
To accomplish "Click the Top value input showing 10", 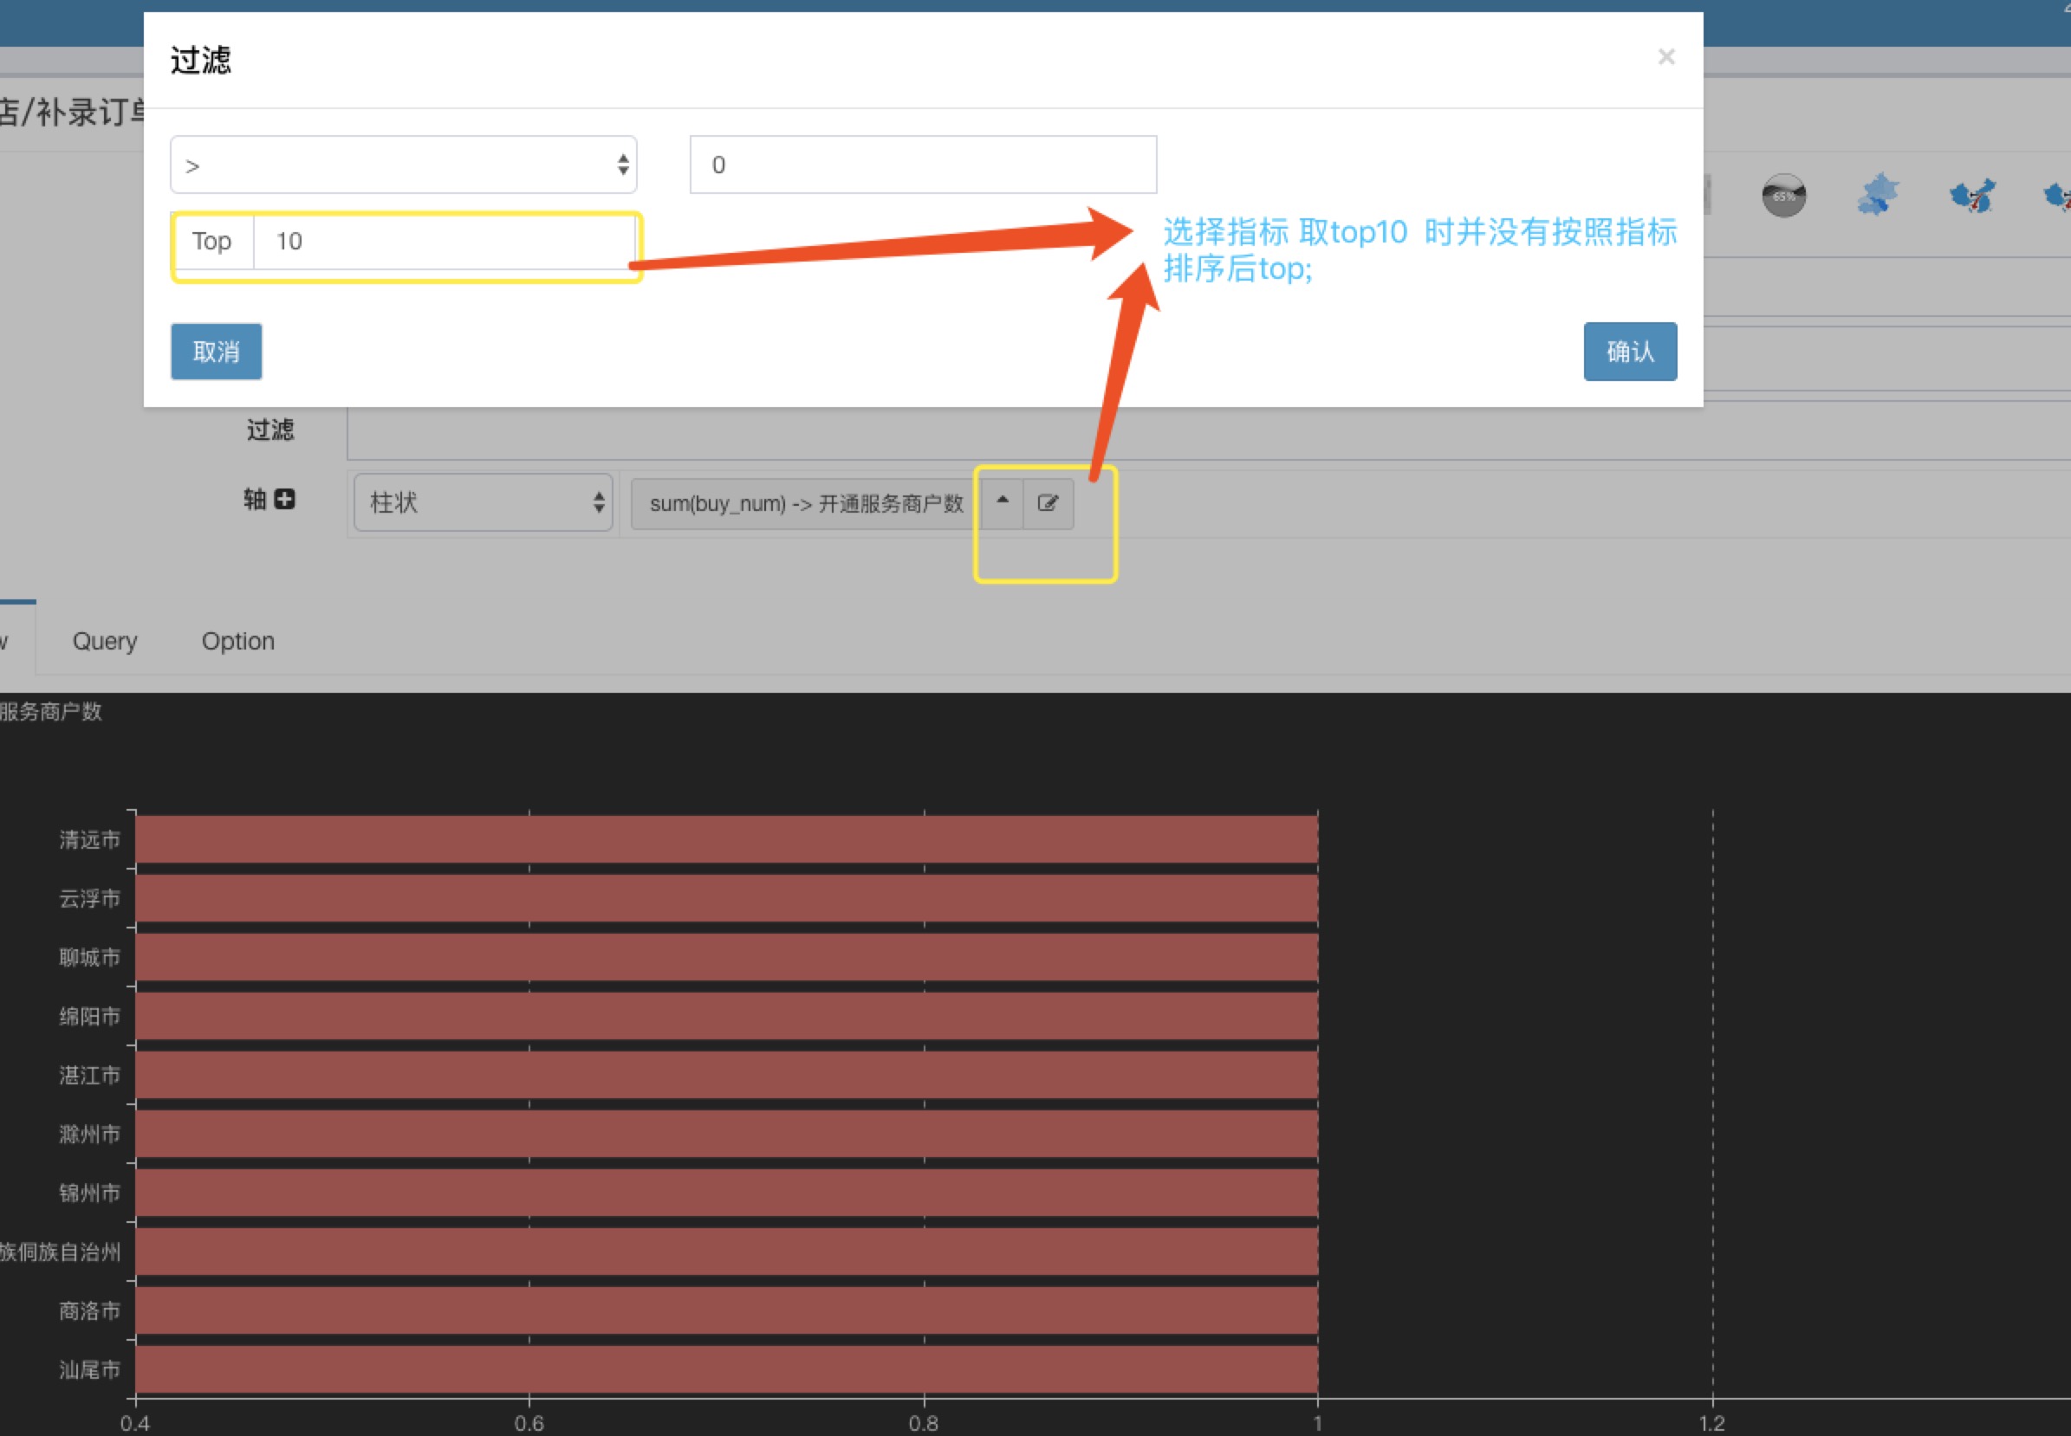I will click(x=445, y=241).
